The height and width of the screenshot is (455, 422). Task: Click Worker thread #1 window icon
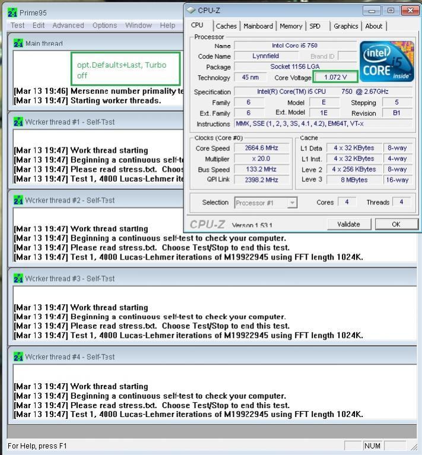click(18, 122)
